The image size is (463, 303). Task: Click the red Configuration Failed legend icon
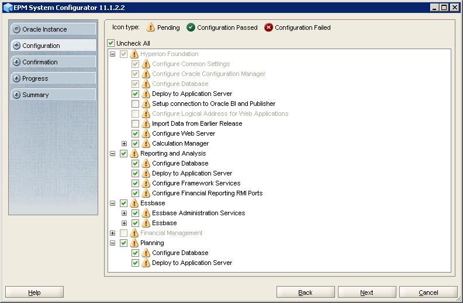tap(268, 27)
